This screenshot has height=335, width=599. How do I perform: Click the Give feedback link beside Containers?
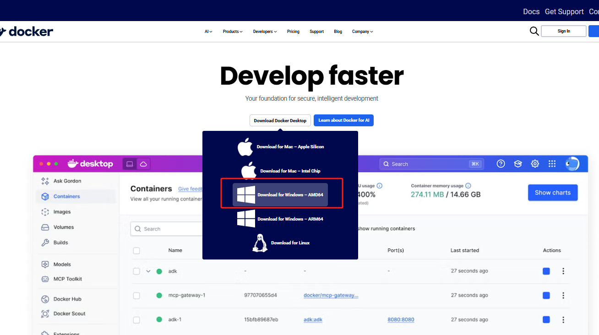[x=190, y=189]
